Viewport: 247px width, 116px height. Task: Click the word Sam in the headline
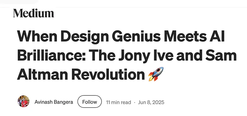(221, 55)
